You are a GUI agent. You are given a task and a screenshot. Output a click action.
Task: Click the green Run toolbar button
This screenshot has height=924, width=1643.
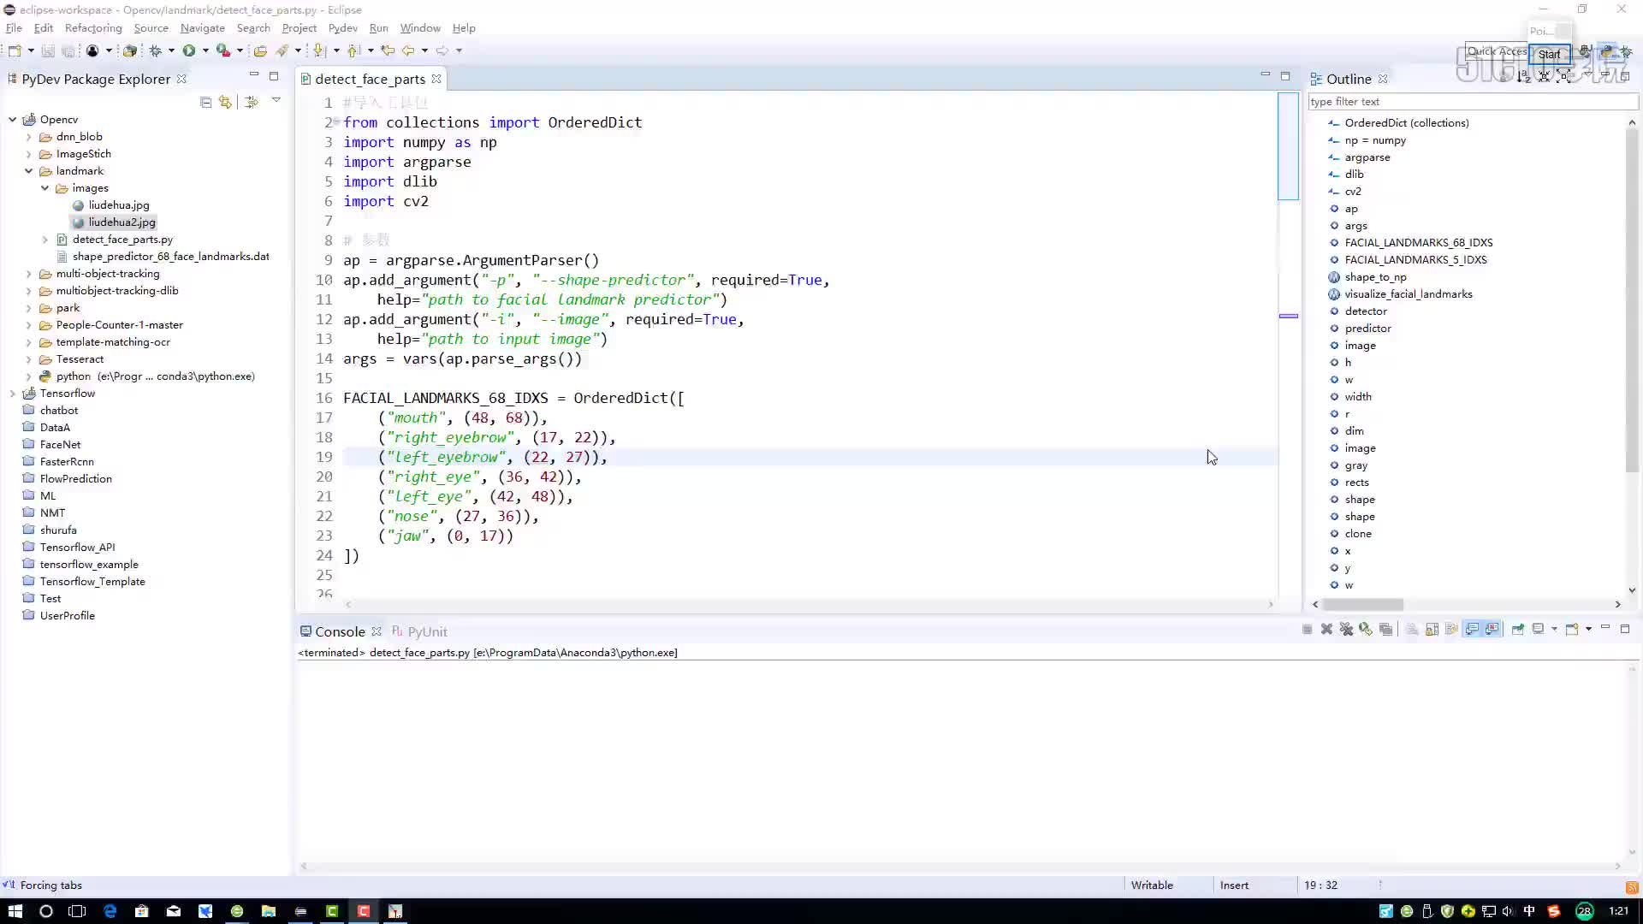click(x=189, y=50)
